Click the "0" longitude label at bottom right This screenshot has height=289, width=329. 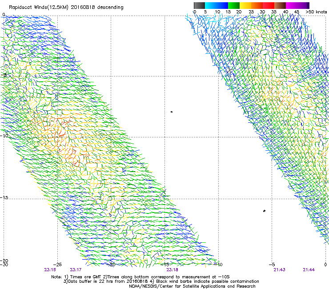coord(325,265)
